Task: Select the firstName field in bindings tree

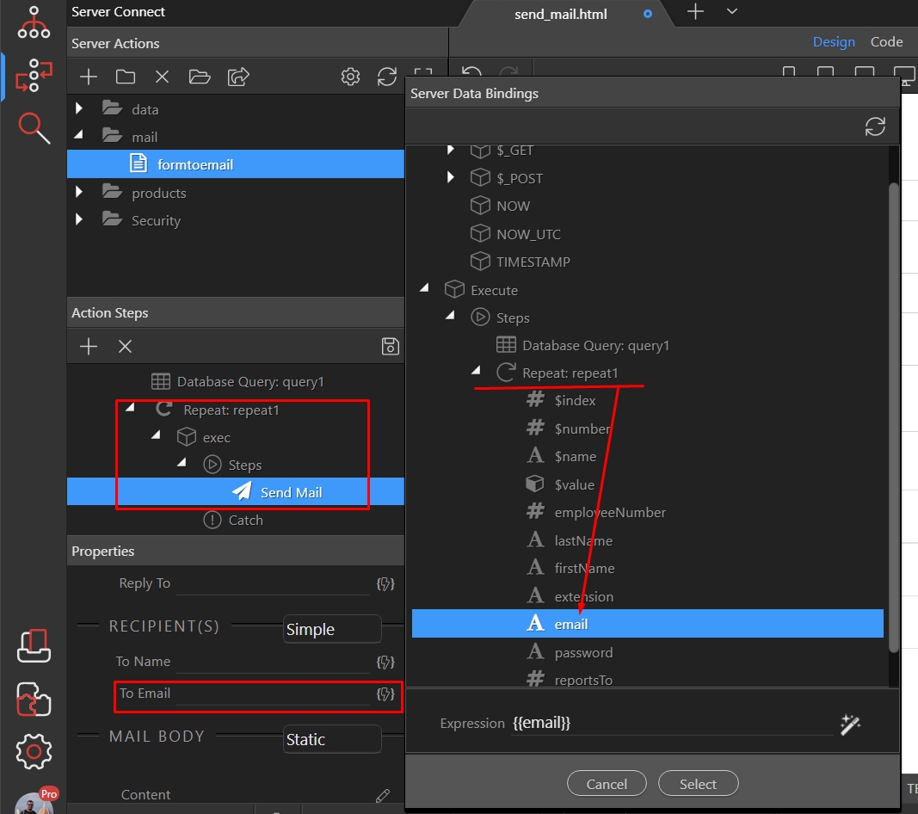Action: pos(584,569)
